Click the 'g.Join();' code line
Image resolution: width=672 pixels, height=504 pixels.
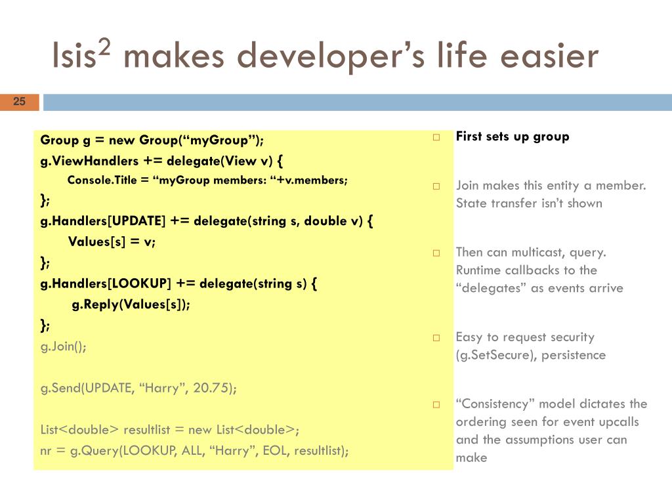[x=64, y=346]
